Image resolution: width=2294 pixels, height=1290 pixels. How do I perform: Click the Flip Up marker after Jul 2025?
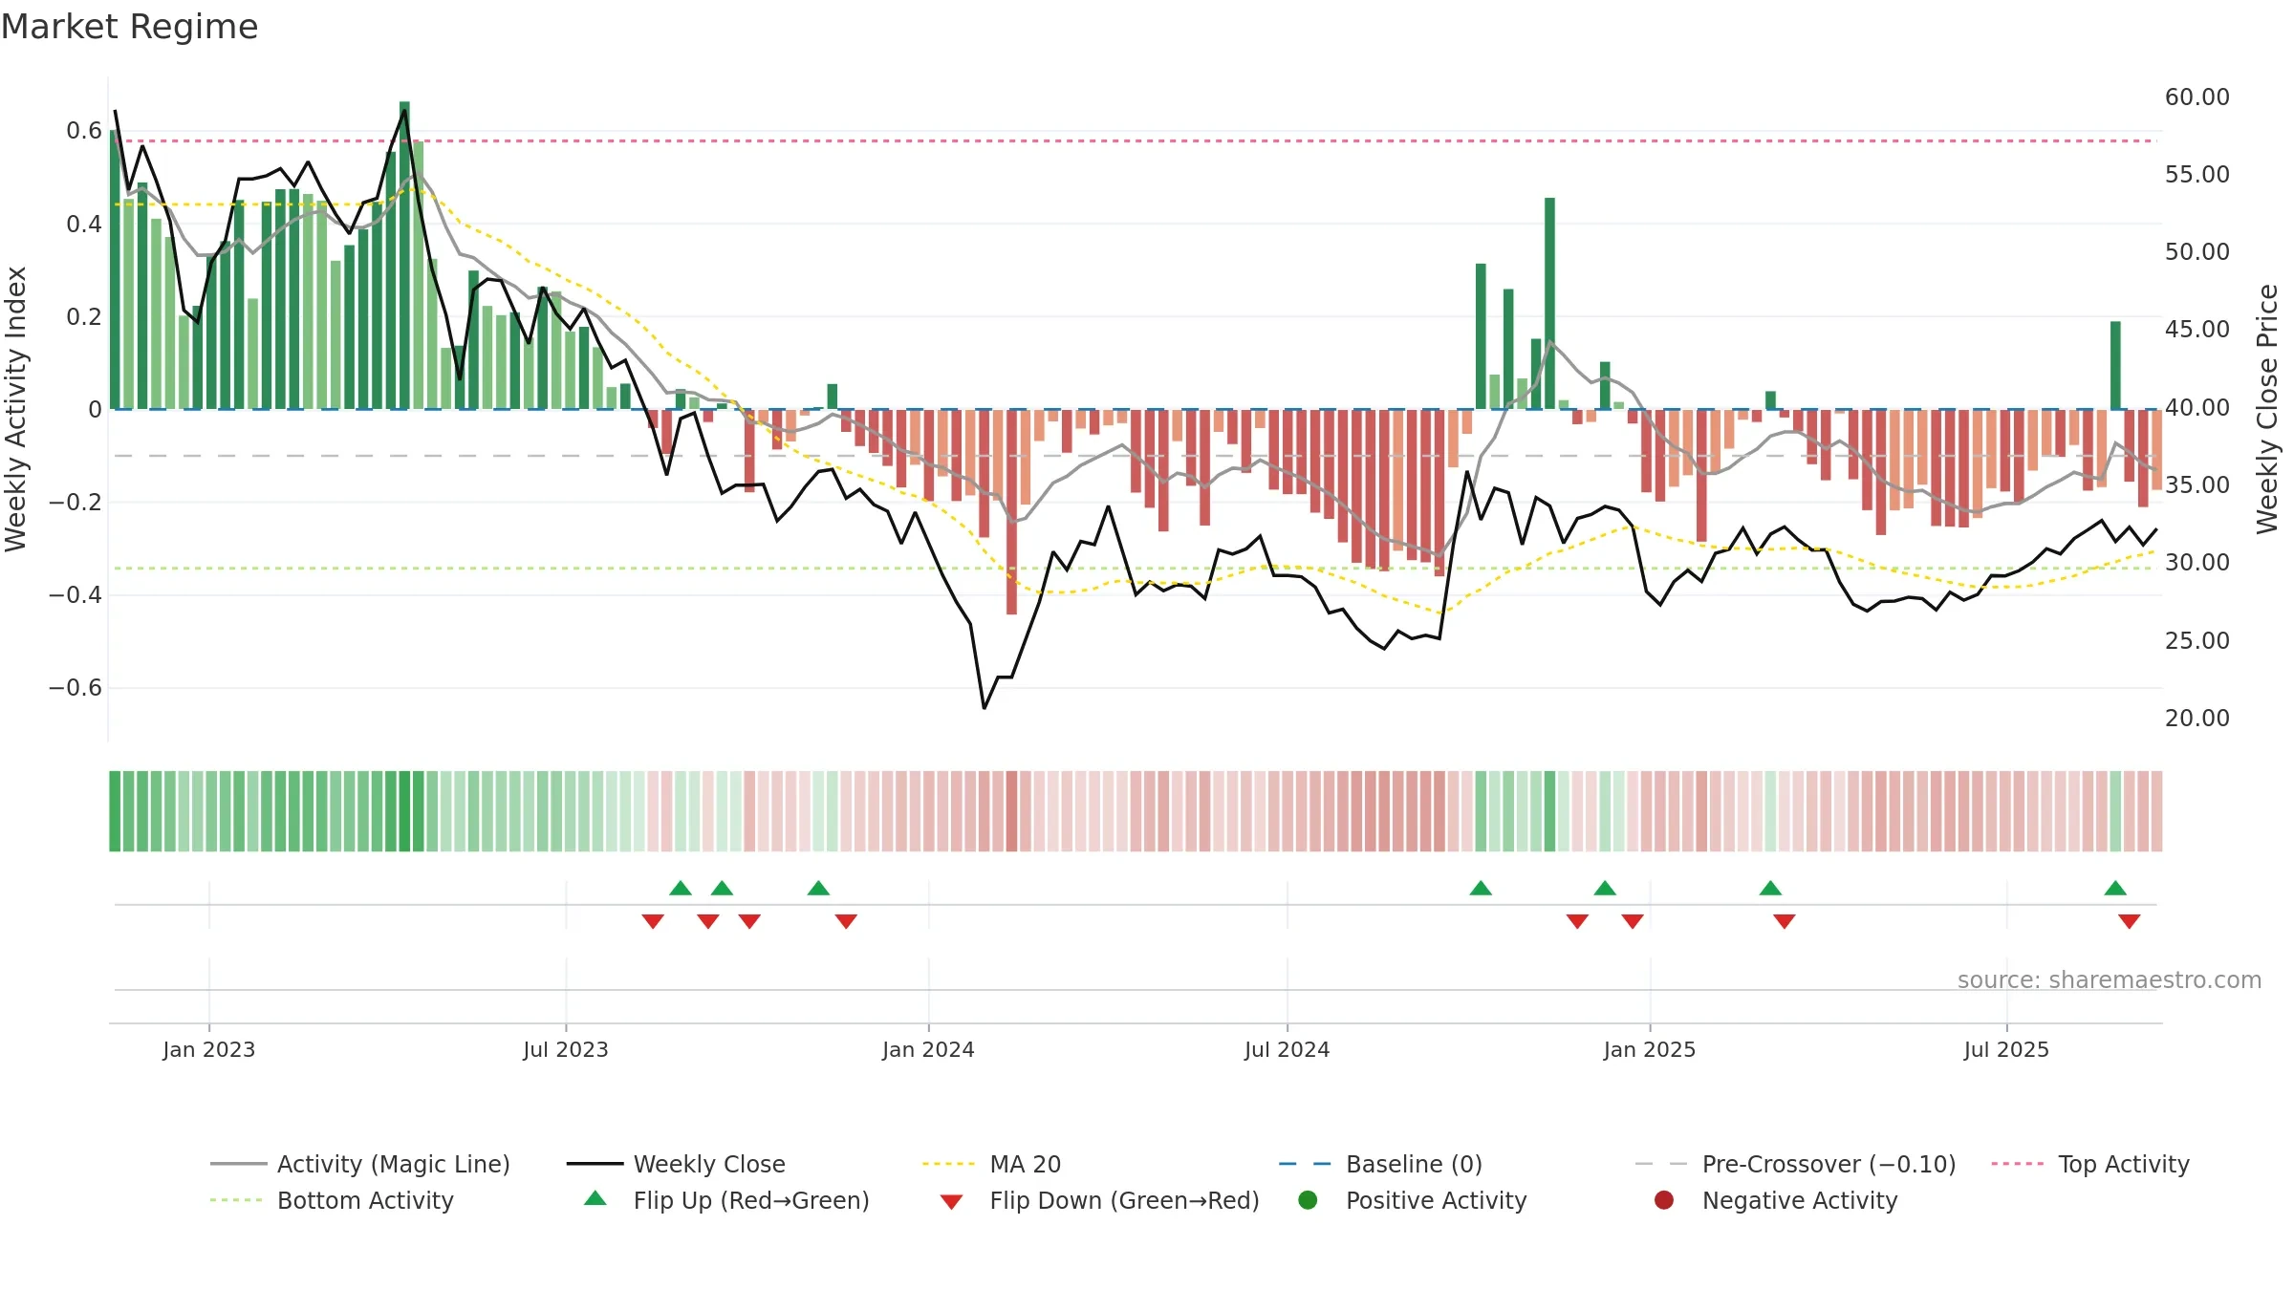(2115, 889)
